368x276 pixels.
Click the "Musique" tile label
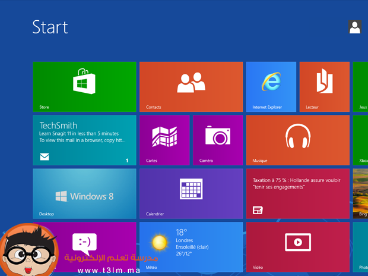(260, 161)
